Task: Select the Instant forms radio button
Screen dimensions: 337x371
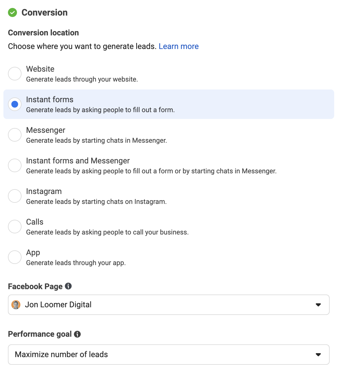Action: tap(15, 104)
